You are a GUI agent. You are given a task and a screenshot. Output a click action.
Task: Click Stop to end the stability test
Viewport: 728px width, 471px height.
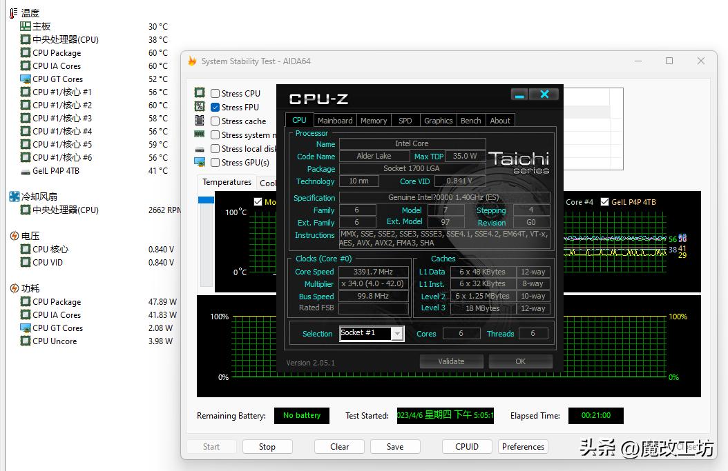[x=267, y=446]
